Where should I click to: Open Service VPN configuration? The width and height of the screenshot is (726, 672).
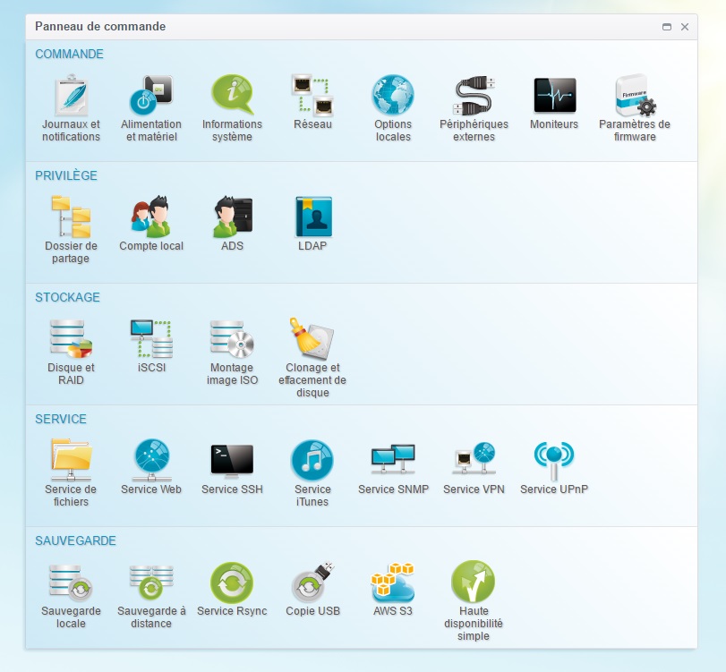(x=474, y=462)
